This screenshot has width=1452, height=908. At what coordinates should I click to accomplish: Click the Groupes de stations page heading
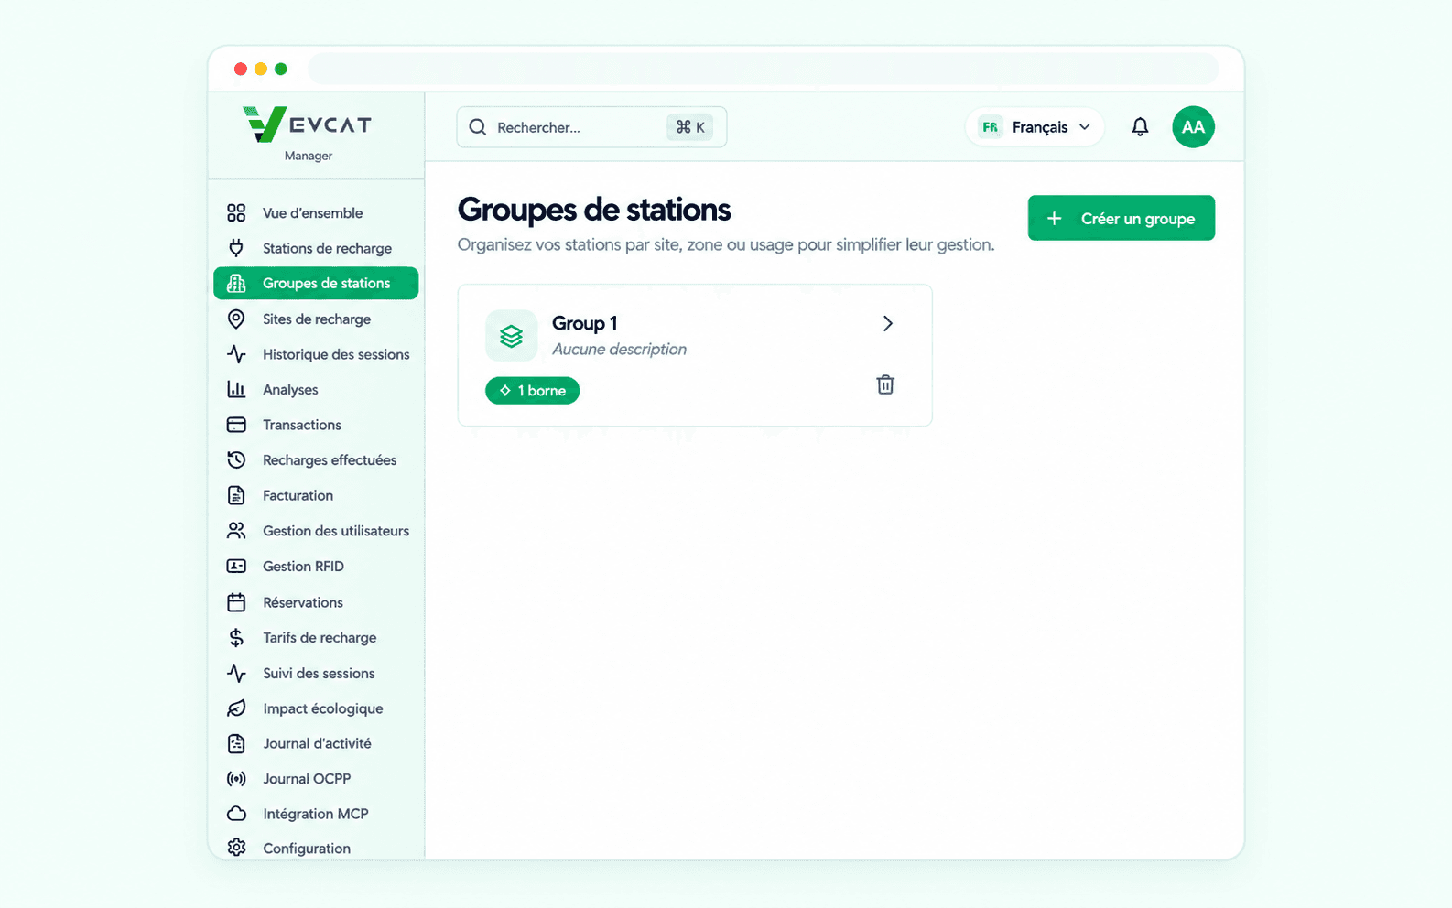(x=594, y=210)
